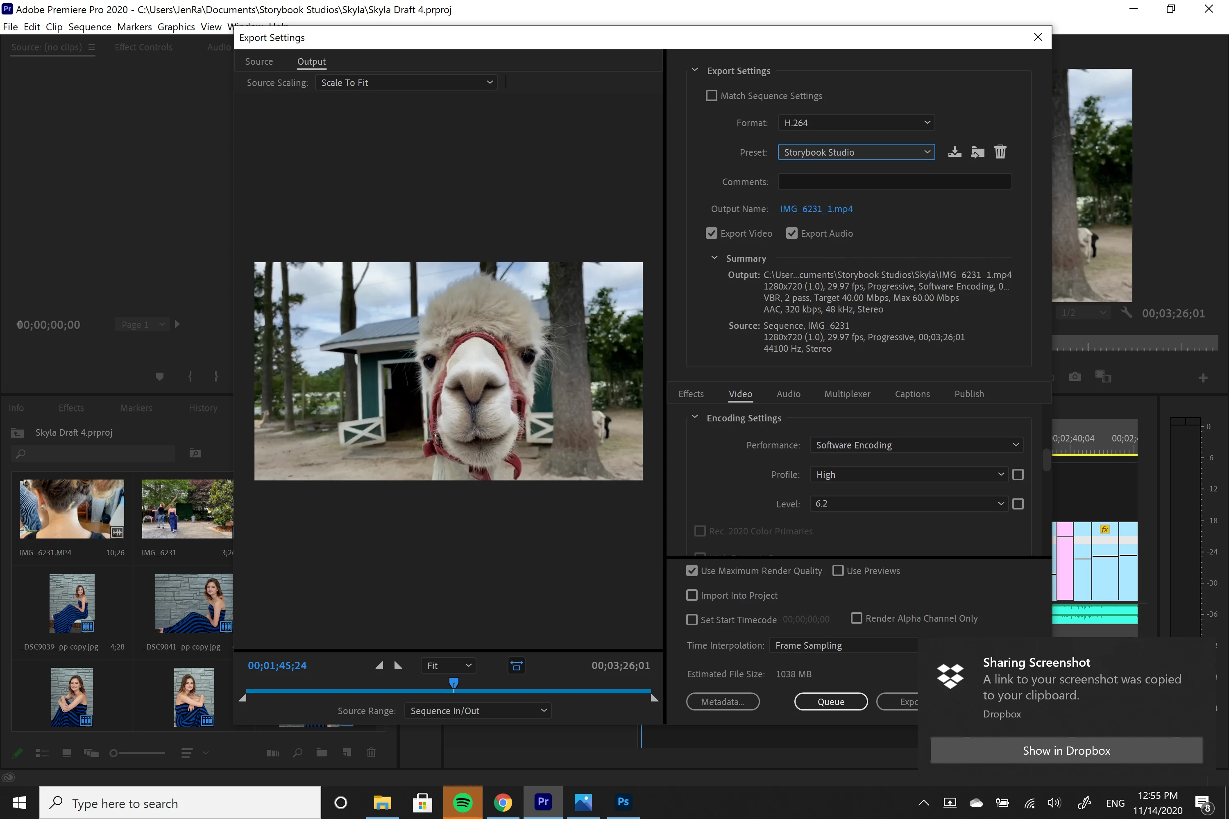Click the Set In Point triangle
The height and width of the screenshot is (819, 1229).
point(379,665)
